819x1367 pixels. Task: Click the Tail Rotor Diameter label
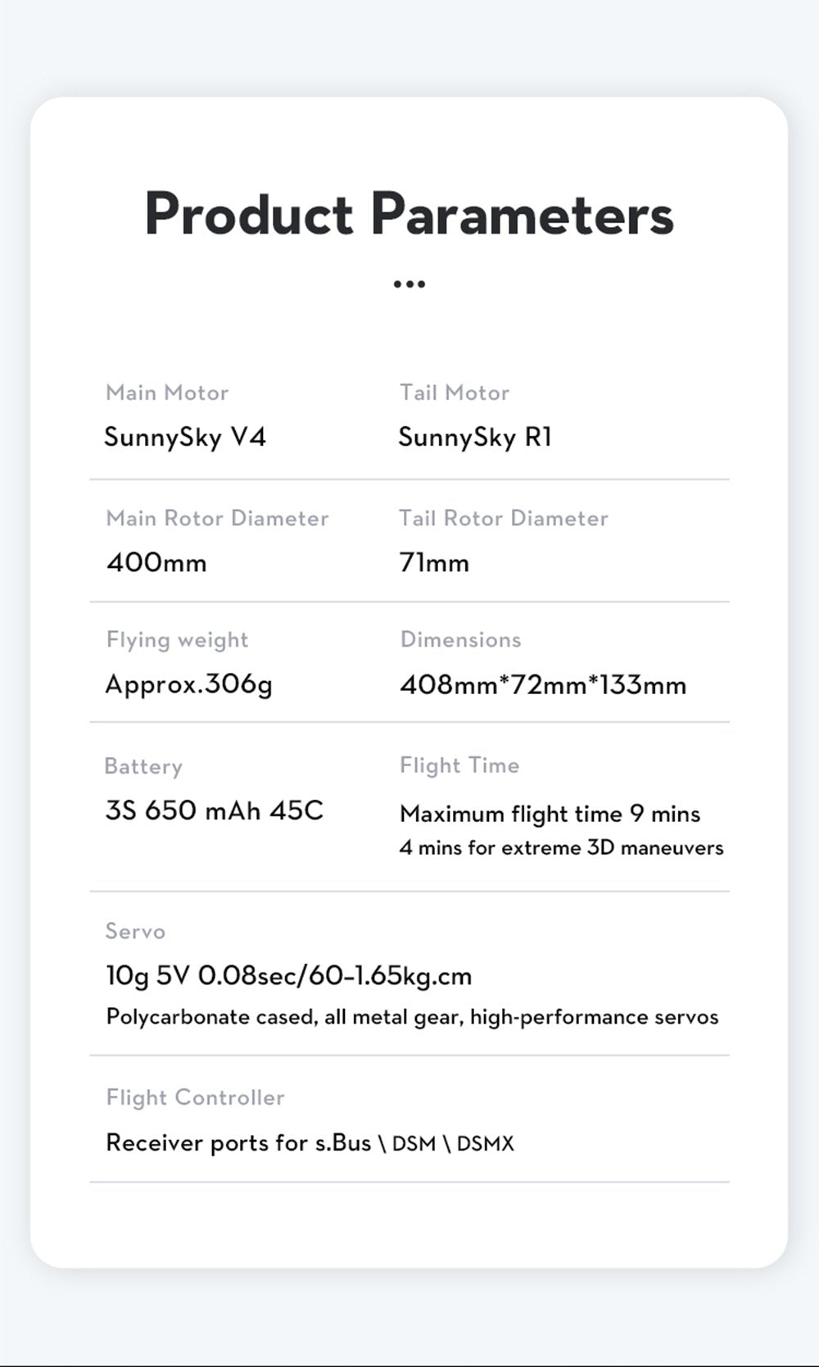tap(504, 518)
